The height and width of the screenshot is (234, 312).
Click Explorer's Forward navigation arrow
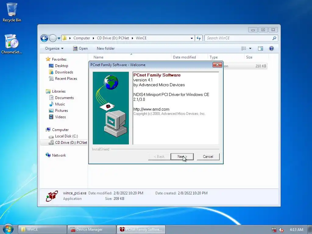(x=53, y=38)
